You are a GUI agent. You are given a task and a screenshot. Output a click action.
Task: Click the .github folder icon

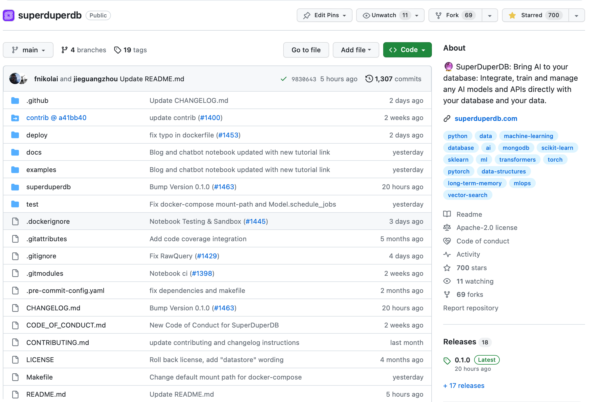pyautogui.click(x=15, y=101)
